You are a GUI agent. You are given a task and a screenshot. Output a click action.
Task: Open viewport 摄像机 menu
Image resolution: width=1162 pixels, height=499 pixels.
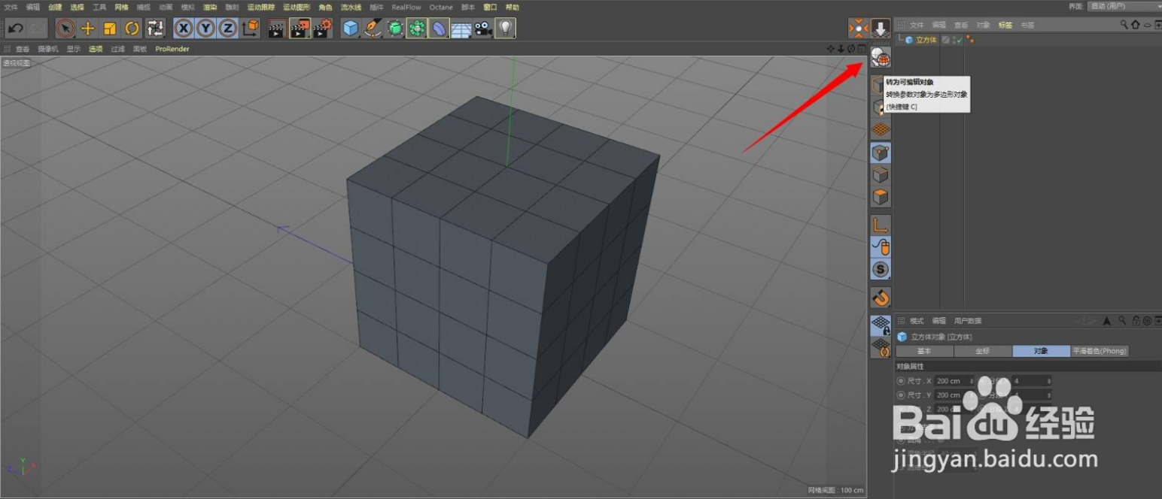pos(48,49)
